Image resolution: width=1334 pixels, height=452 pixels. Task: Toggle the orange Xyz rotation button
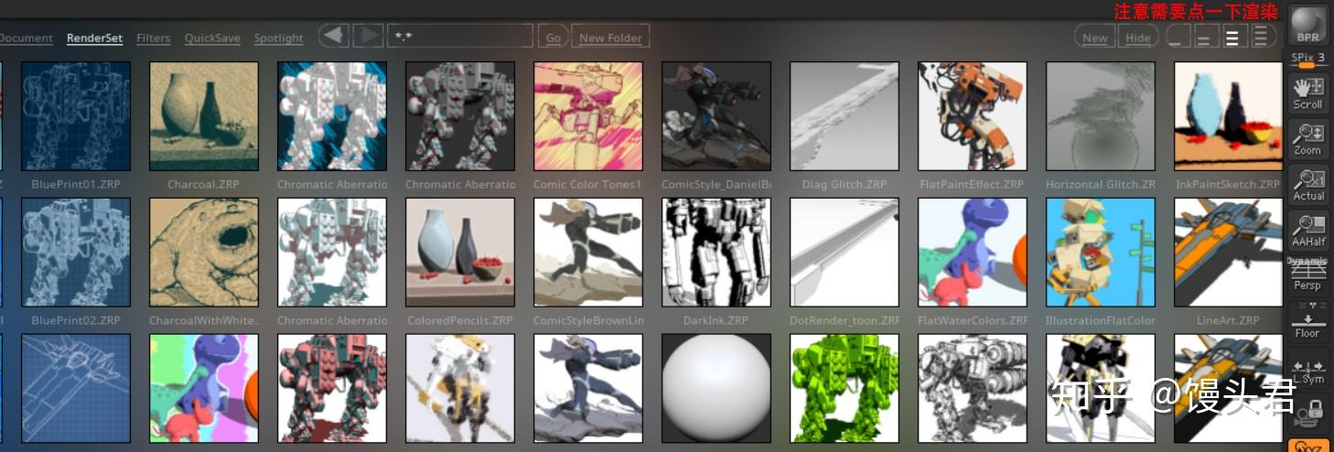click(x=1308, y=446)
